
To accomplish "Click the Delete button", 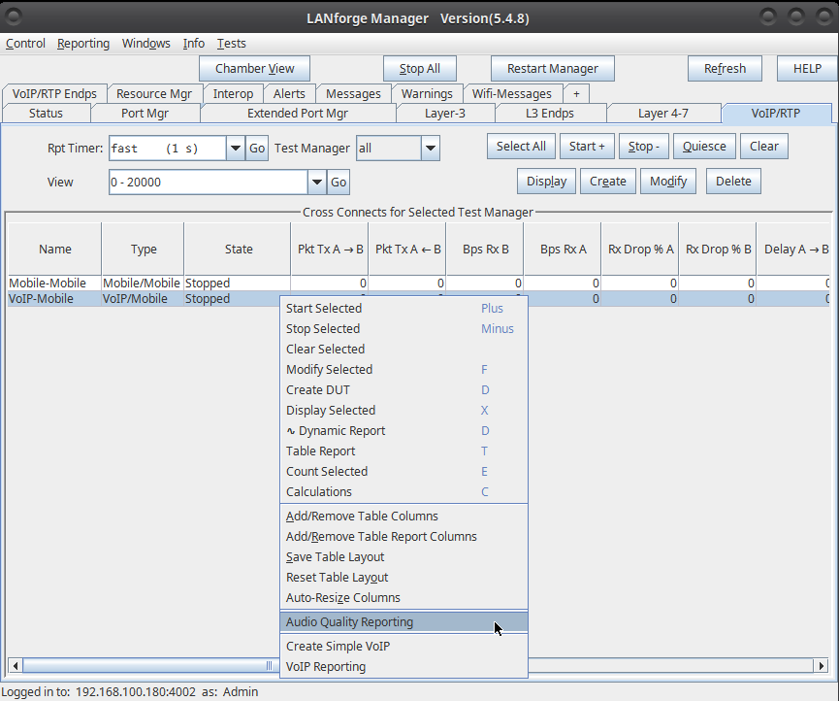I will (733, 181).
